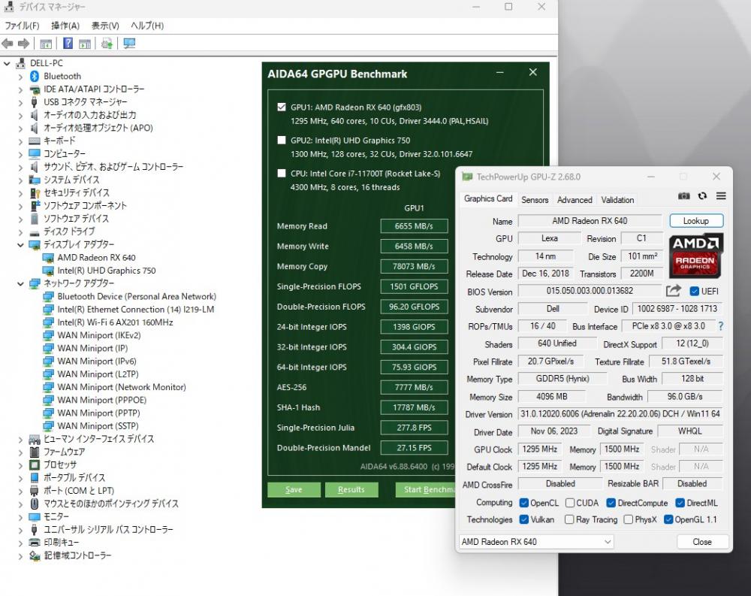Click Start Benchmark button
The width and height of the screenshot is (751, 596).
pos(426,489)
